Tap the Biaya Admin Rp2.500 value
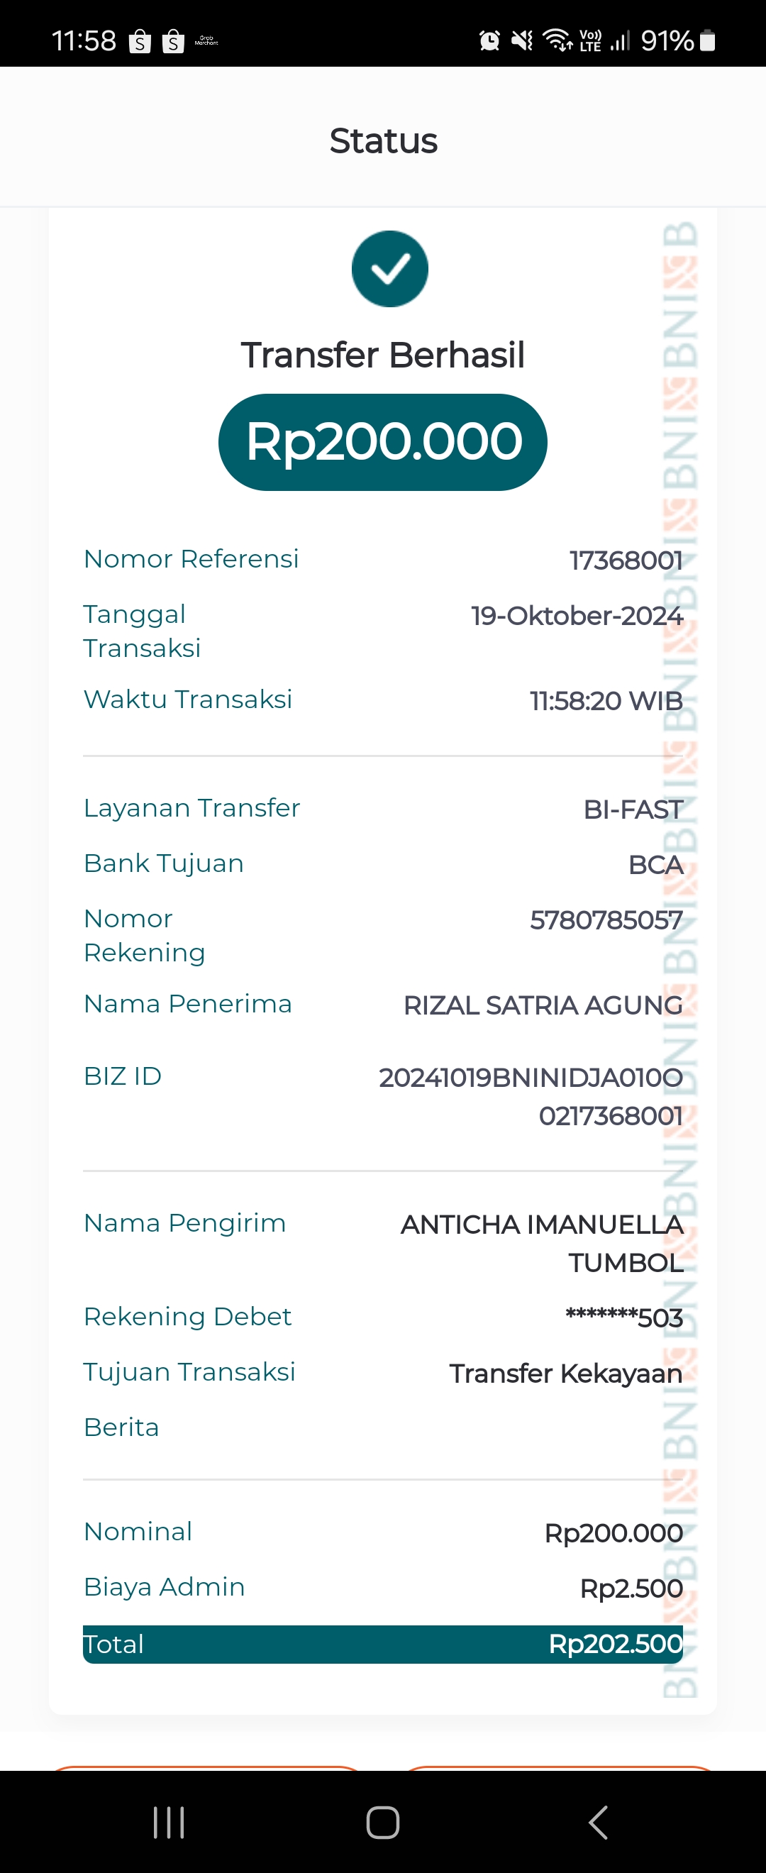Viewport: 766px width, 1873px height. [x=631, y=1589]
